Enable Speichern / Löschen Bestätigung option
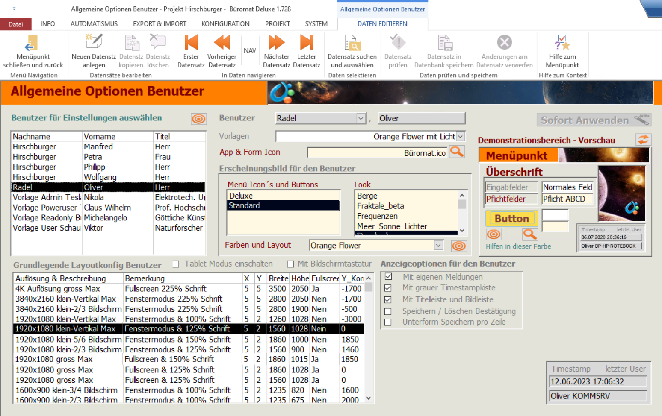Image resolution: width=662 pixels, height=416 pixels. [388, 311]
